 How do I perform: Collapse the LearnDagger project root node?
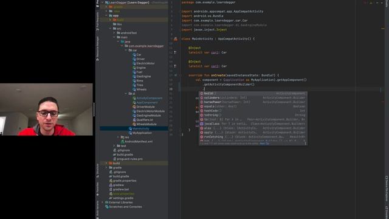pos(103,2)
